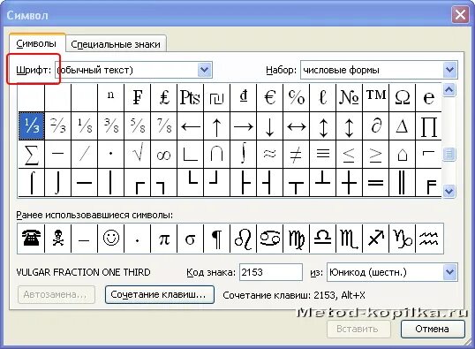Insert the recently used pi π symbol
Screen dimensions: 475x349
[x=164, y=239]
